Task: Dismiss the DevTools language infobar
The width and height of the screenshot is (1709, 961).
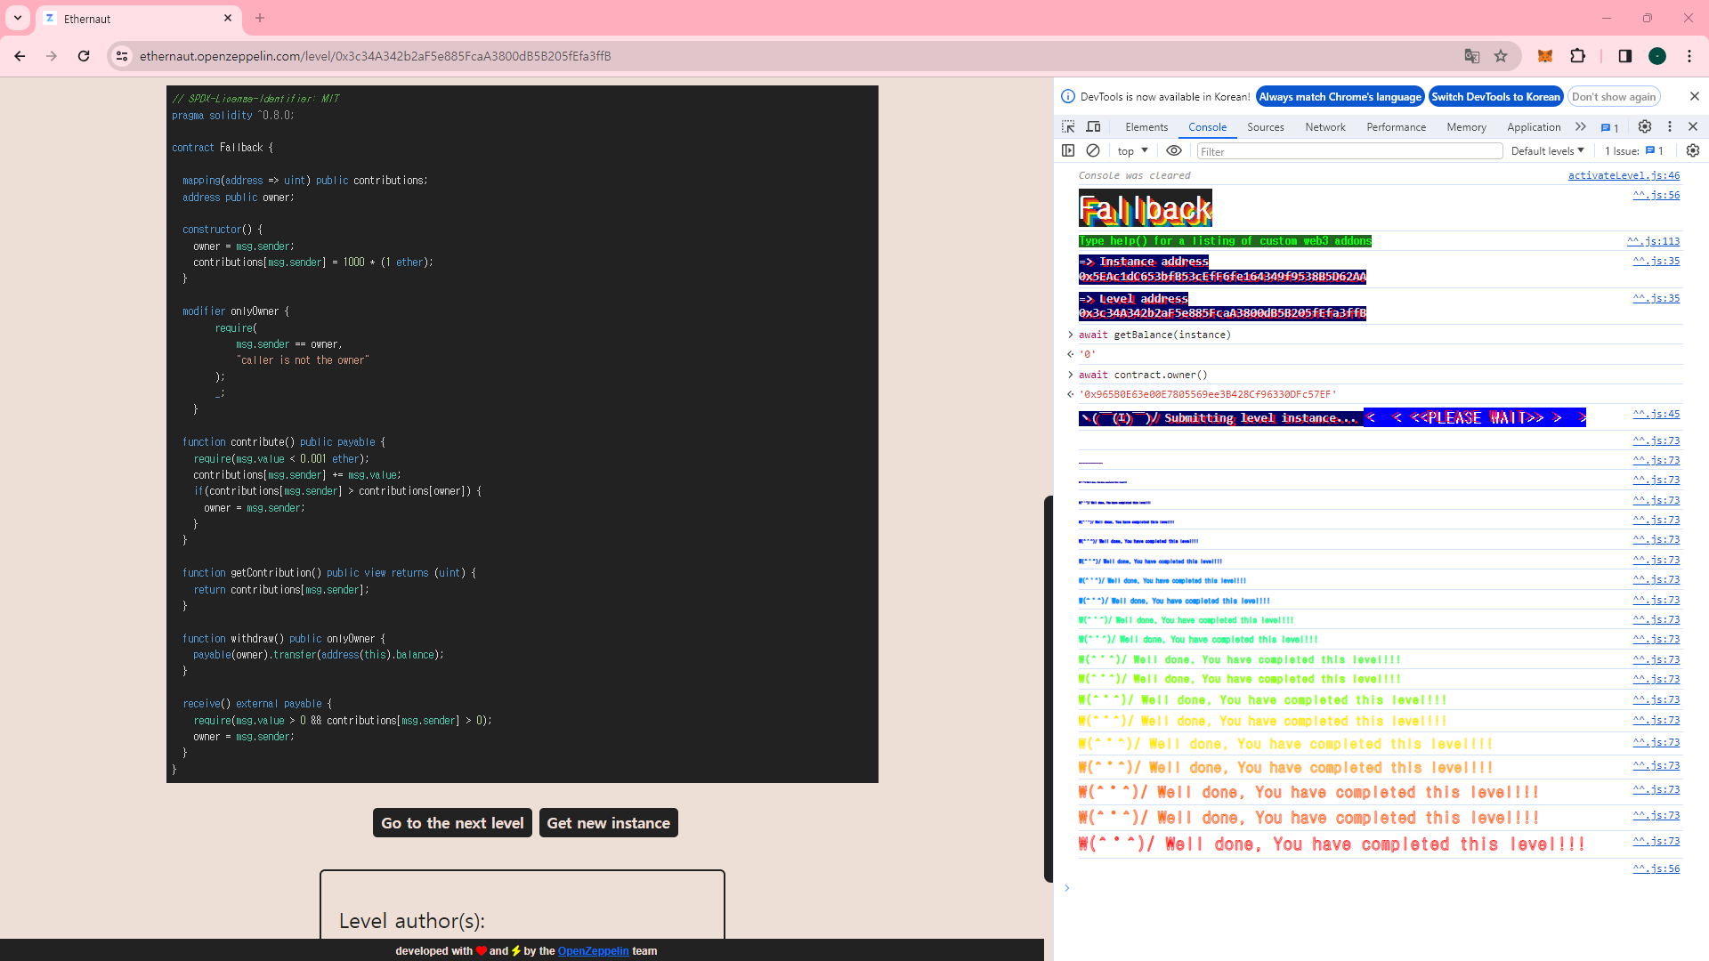Action: click(x=1694, y=96)
